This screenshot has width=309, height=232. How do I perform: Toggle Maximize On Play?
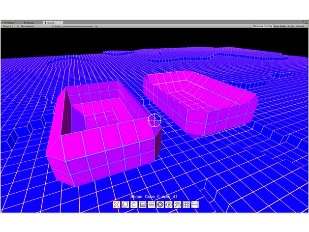(262, 26)
